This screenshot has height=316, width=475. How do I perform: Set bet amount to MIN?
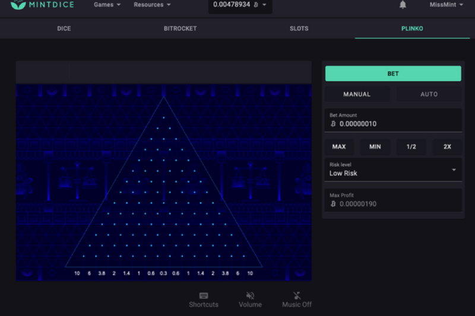click(x=375, y=146)
